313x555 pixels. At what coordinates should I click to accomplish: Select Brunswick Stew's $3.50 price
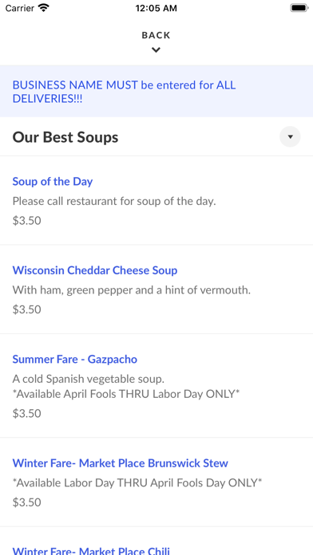click(x=27, y=502)
